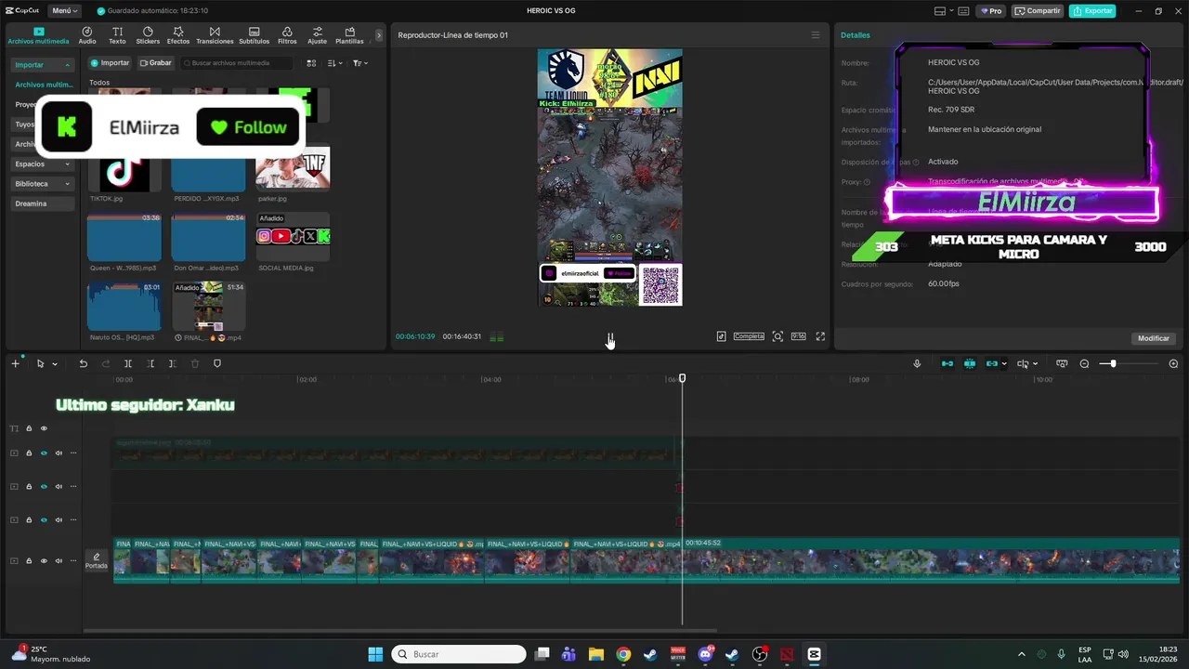Open the Plantillas panel icon
Viewport: 1189px width, 669px height.
click(349, 35)
